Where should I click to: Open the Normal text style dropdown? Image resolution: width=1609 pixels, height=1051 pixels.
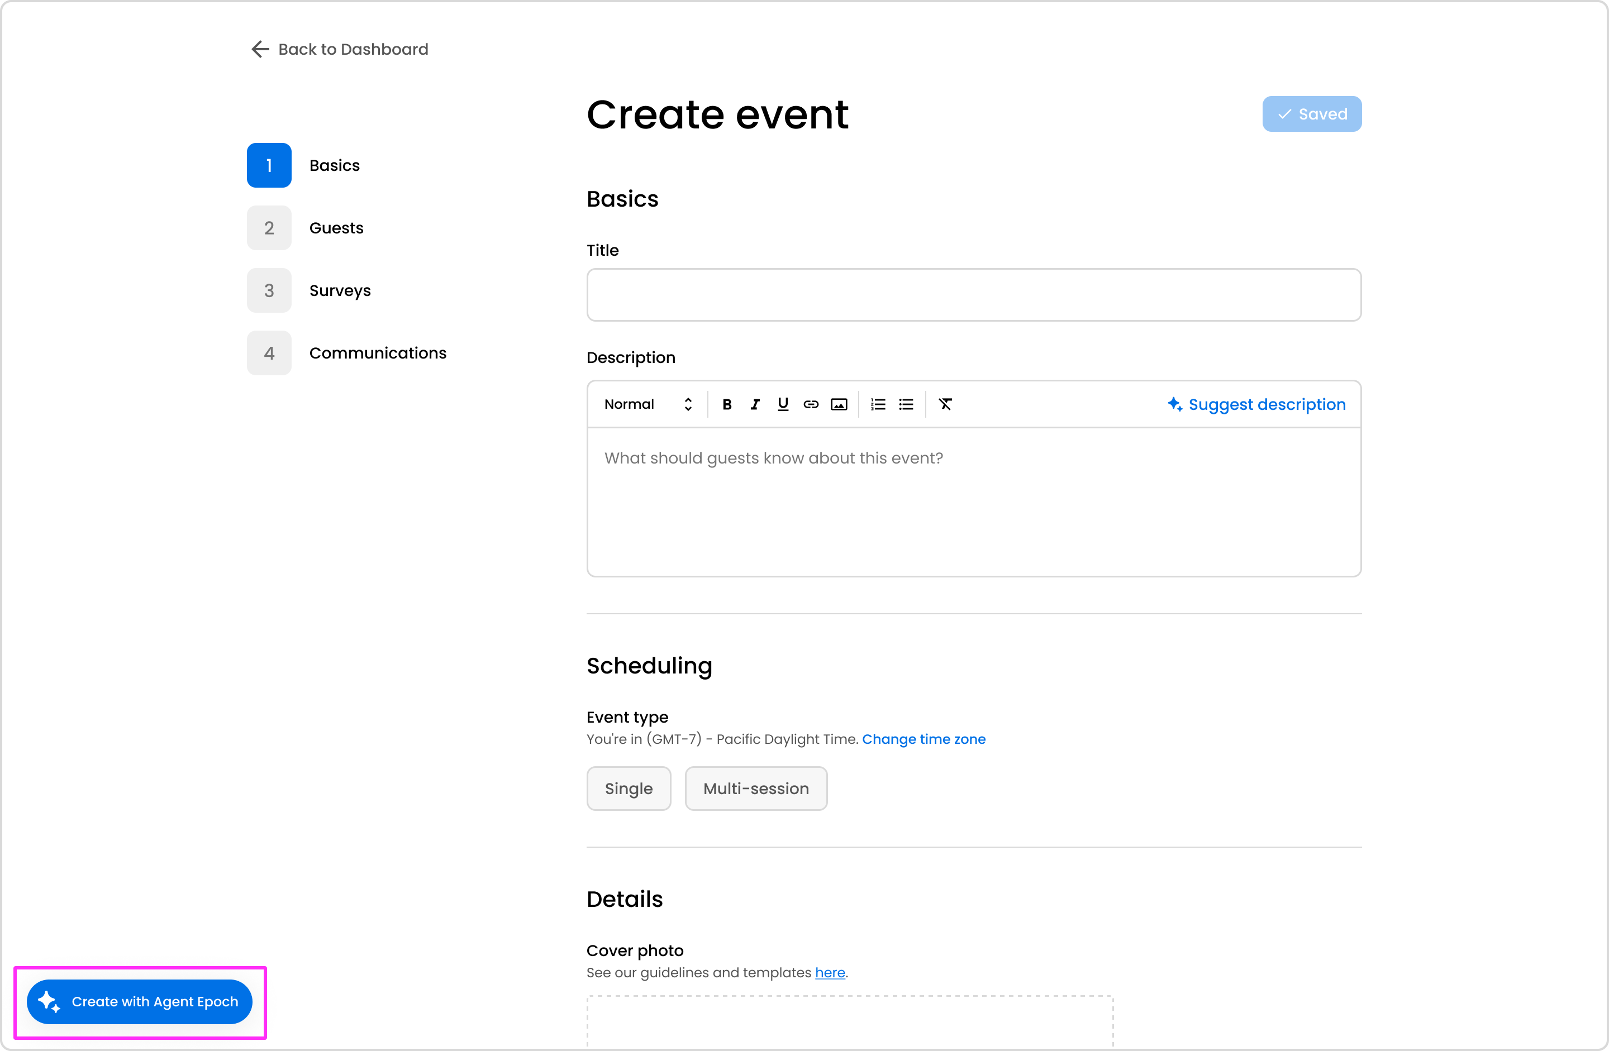click(x=648, y=404)
